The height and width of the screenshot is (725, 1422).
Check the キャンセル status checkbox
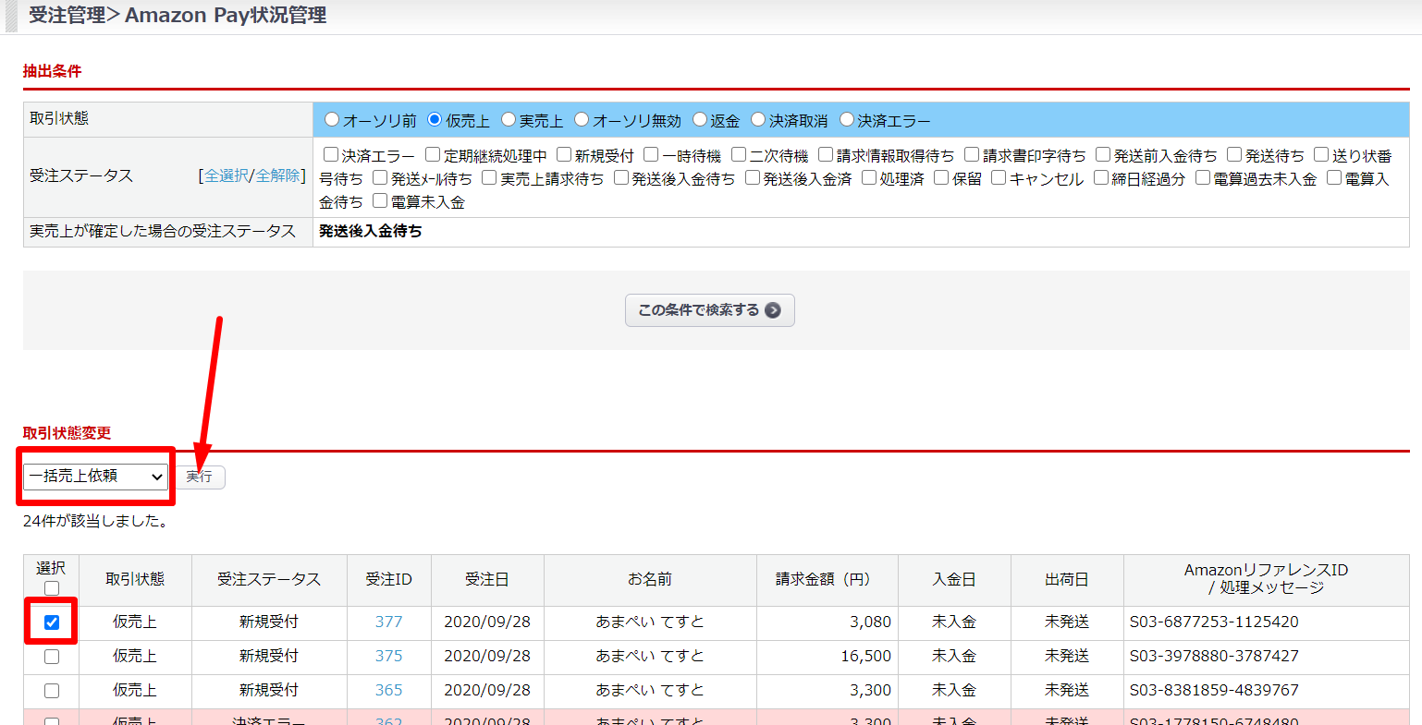click(x=999, y=178)
